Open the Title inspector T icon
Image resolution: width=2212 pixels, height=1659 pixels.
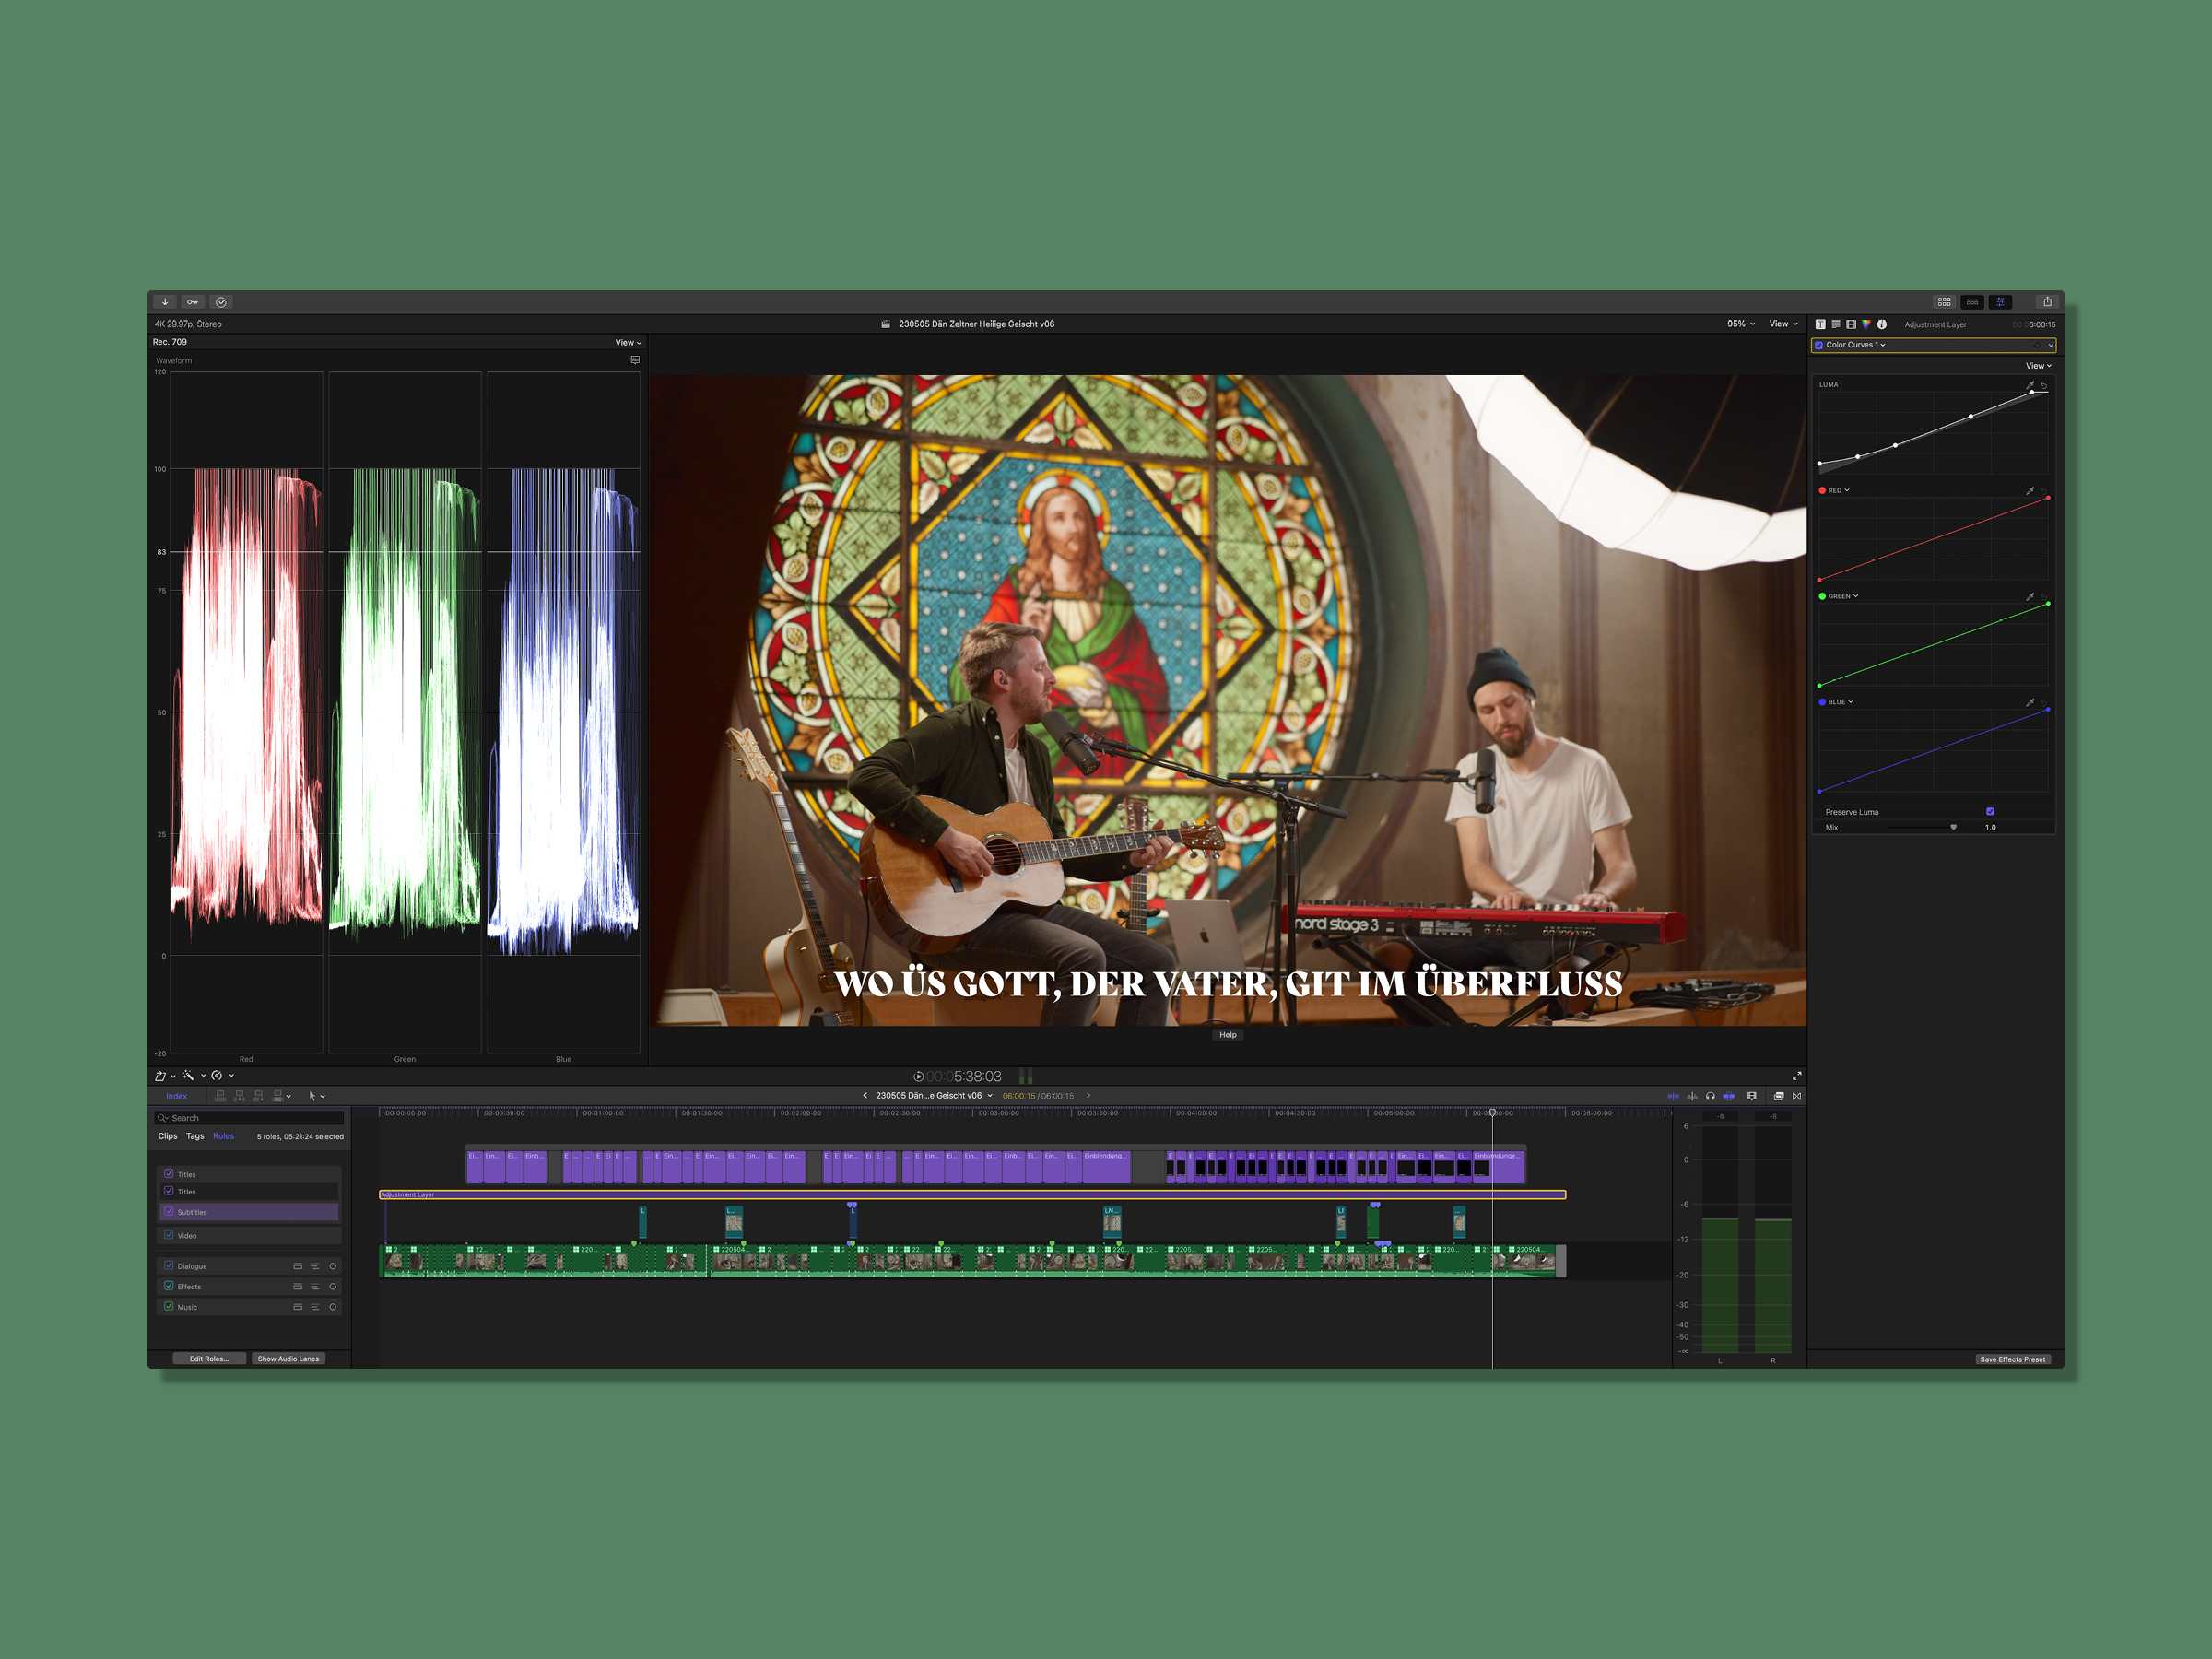(1820, 324)
